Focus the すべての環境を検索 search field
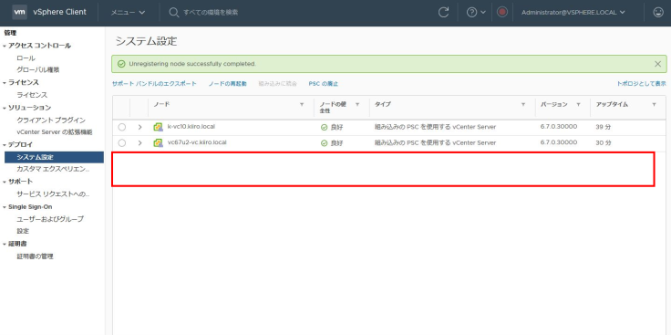The width and height of the screenshot is (671, 335). coord(211,13)
